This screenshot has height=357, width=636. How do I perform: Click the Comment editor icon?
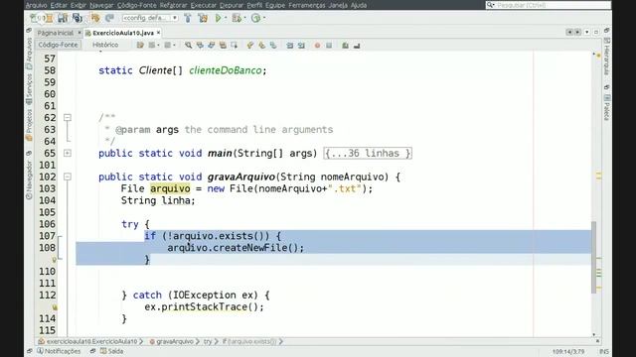[345, 46]
